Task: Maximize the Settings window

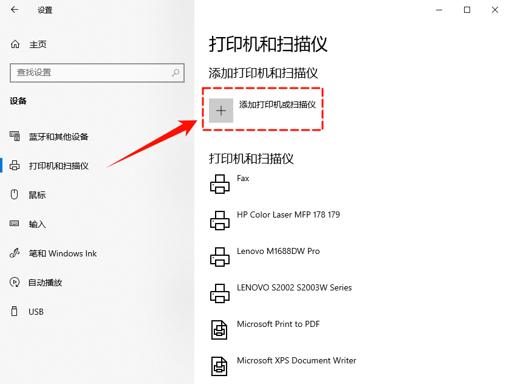Action: click(467, 10)
